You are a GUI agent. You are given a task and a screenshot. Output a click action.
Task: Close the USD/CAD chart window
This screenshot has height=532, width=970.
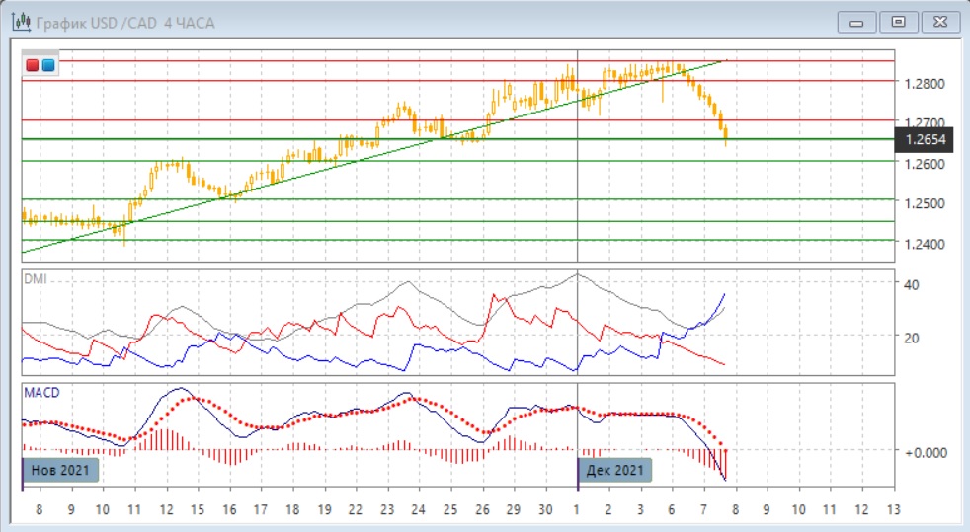(939, 22)
